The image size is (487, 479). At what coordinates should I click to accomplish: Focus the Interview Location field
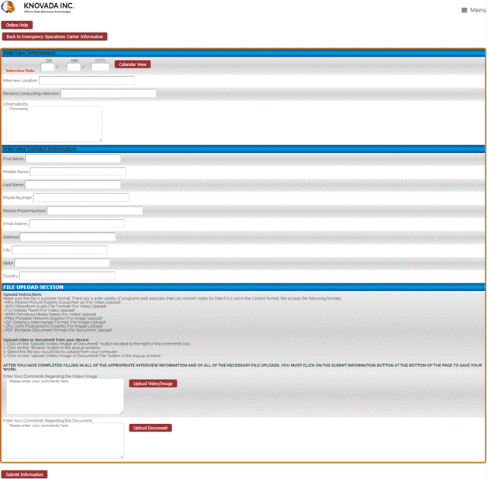[x=86, y=81]
